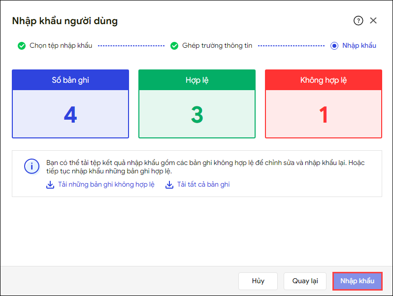Click download icon for invalid records

(x=50, y=185)
